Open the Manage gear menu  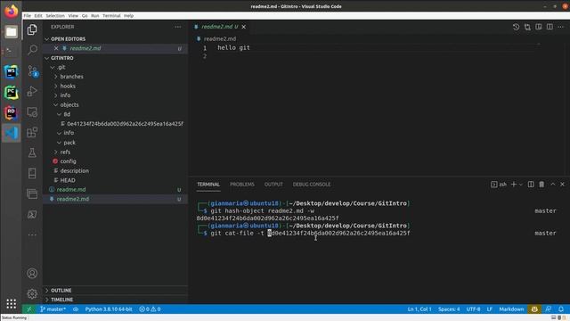point(32,293)
